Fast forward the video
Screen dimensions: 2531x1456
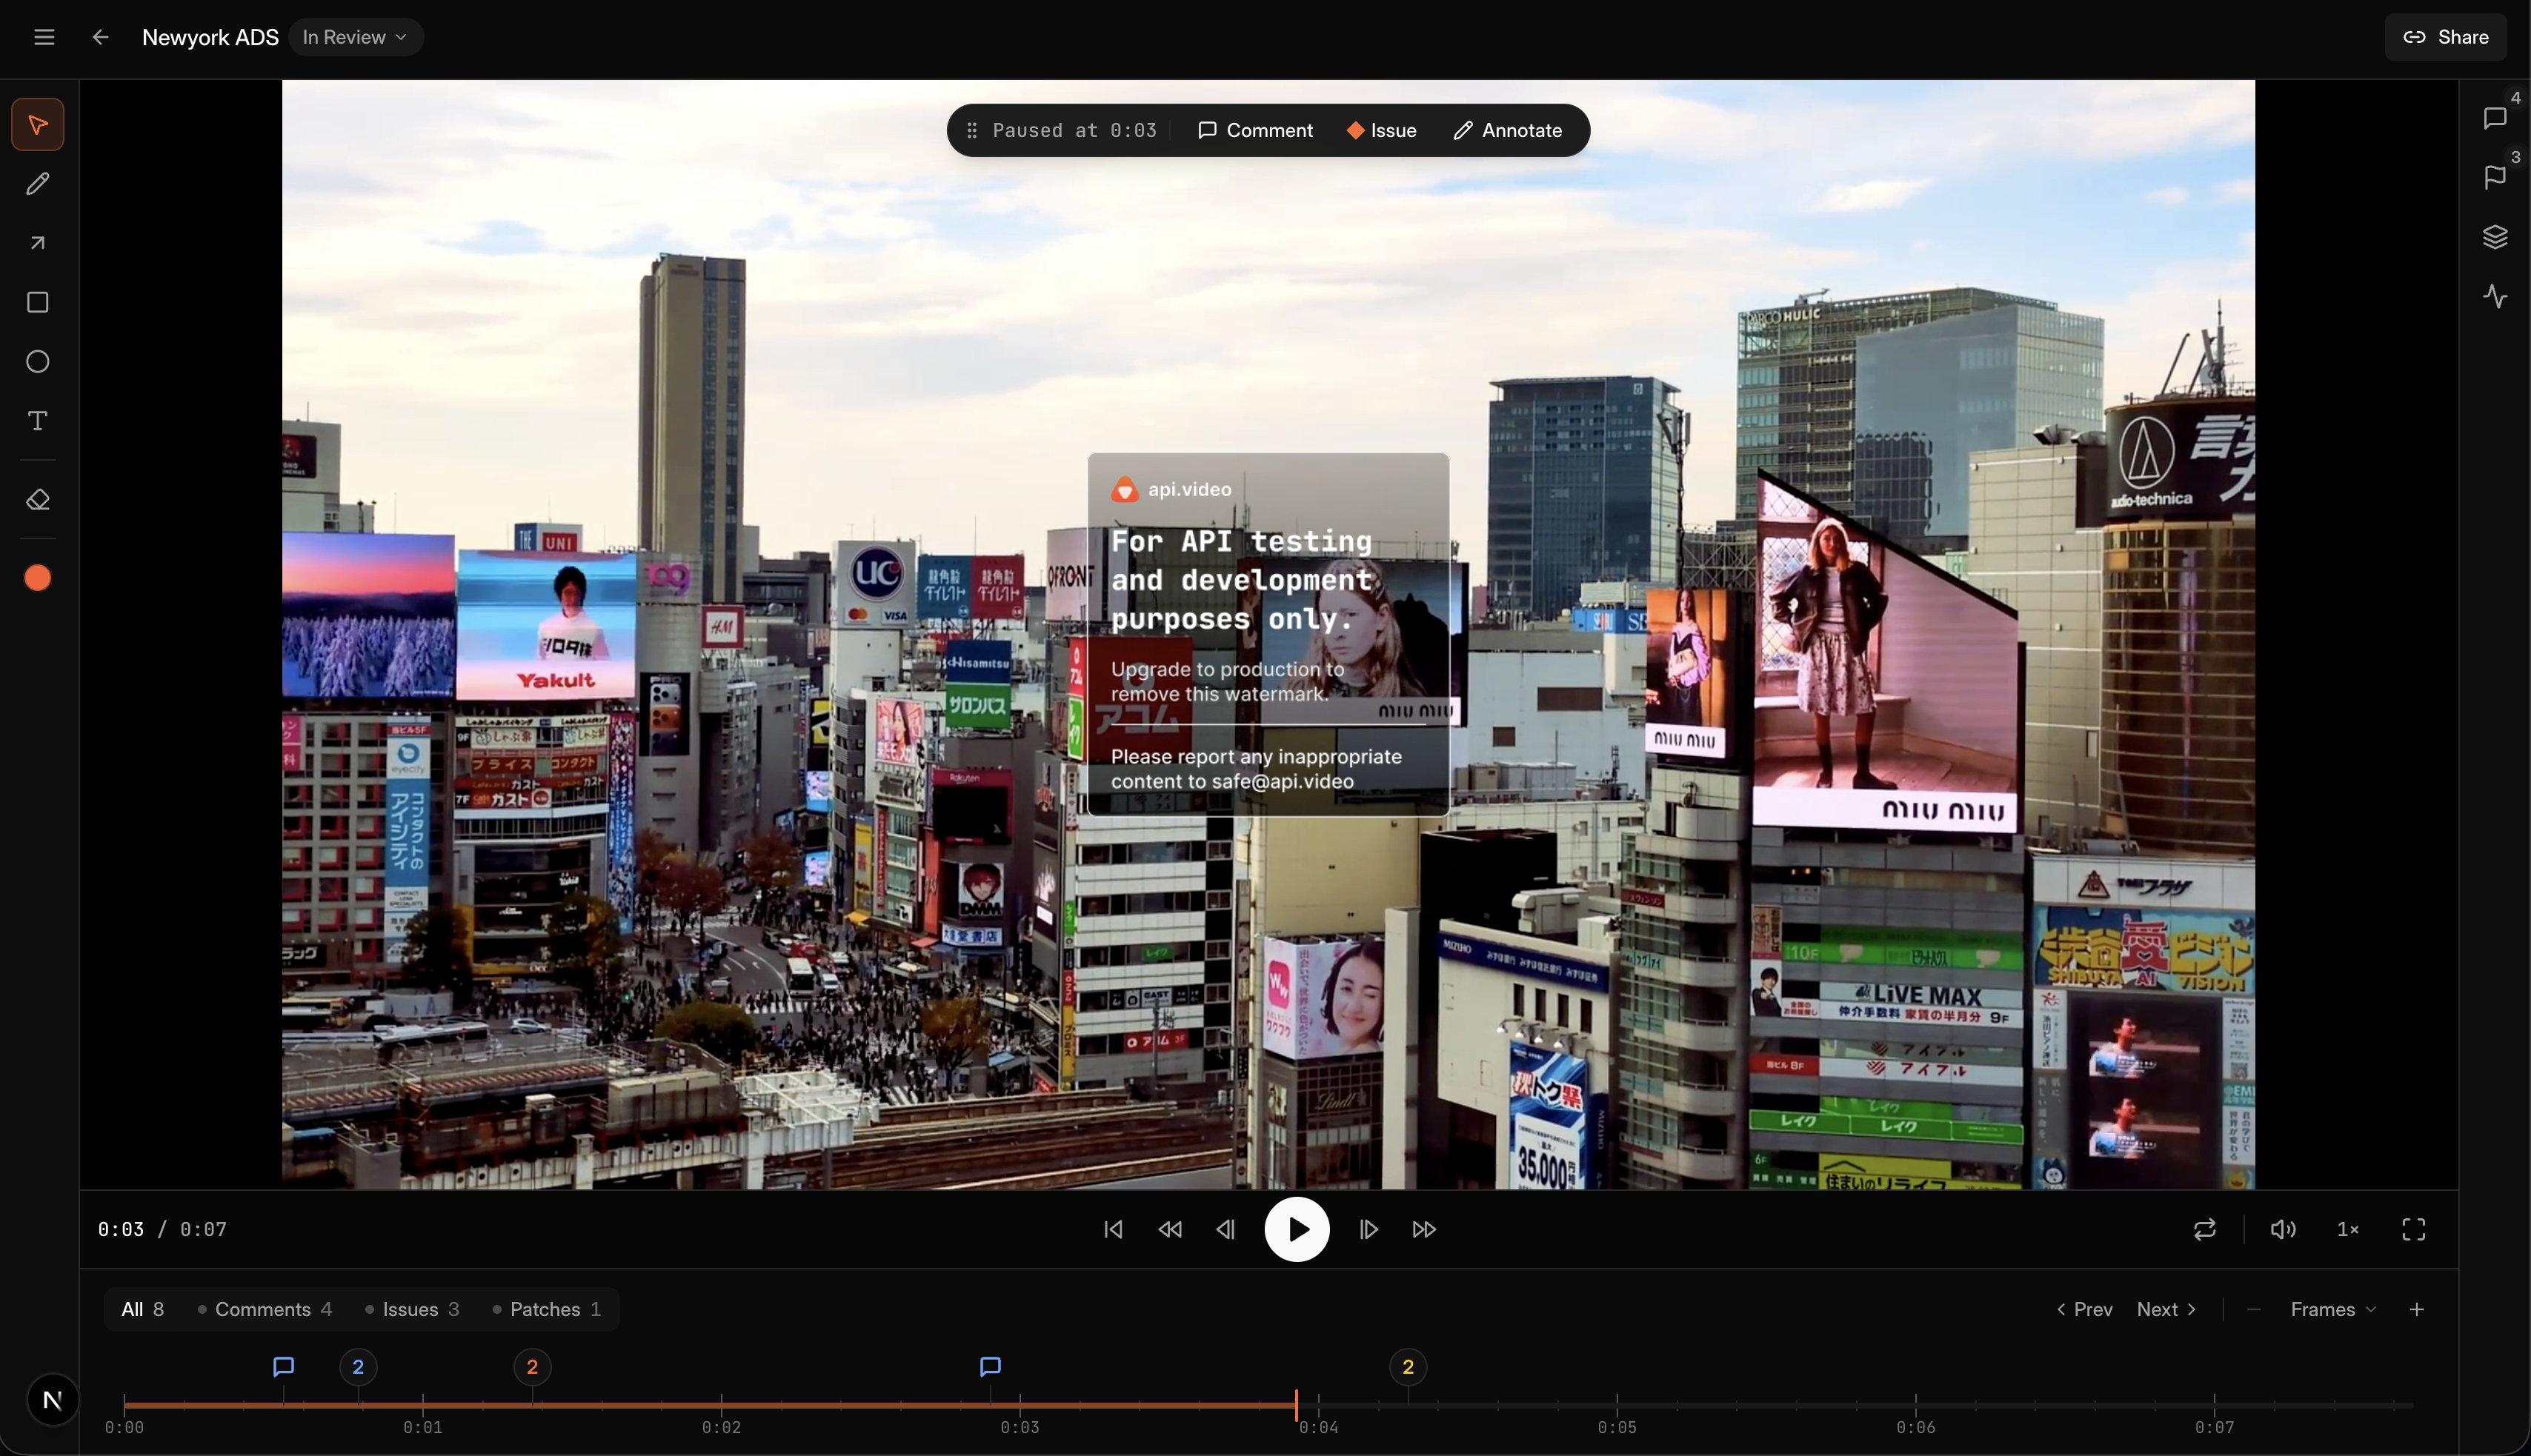point(1425,1229)
